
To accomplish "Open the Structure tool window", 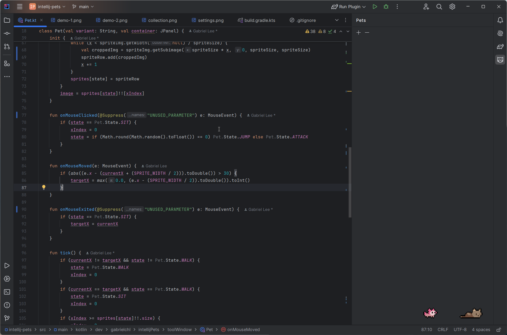I will point(7,64).
